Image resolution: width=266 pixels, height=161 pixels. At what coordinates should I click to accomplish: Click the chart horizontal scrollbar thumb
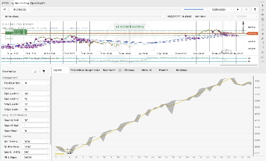(x=239, y=65)
